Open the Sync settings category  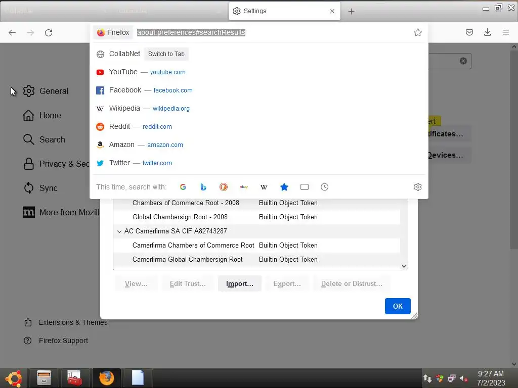click(40, 188)
